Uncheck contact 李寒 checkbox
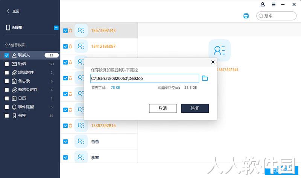This screenshot has width=301, height=178. click(65, 157)
